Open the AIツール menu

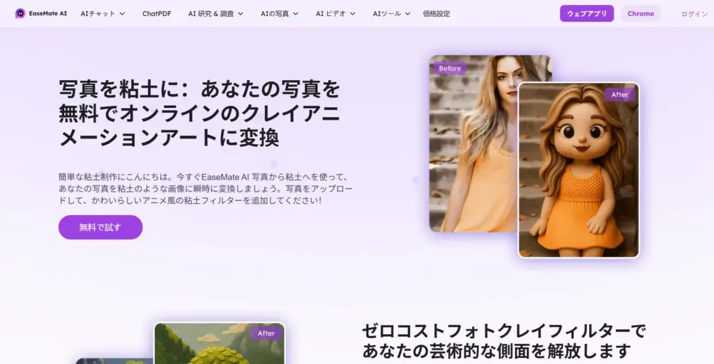pos(386,14)
